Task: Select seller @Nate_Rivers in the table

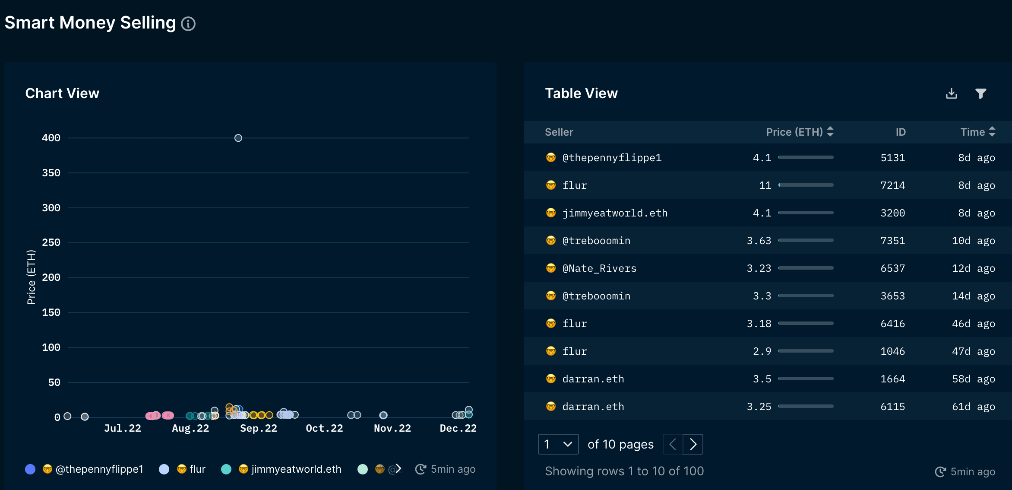Action: click(x=599, y=268)
